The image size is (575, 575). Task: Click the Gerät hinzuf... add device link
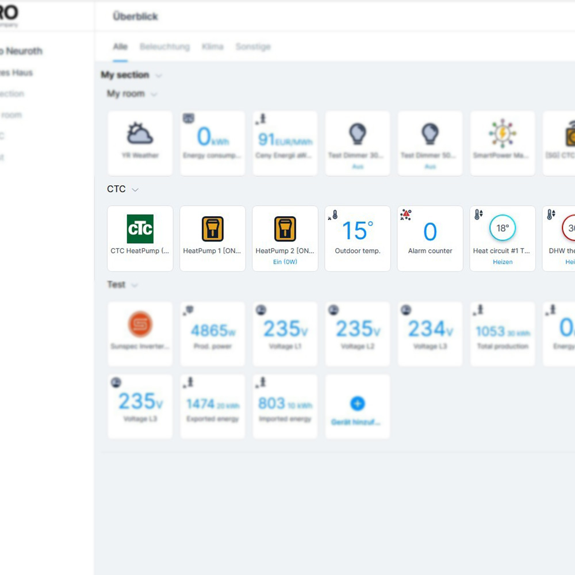(356, 422)
